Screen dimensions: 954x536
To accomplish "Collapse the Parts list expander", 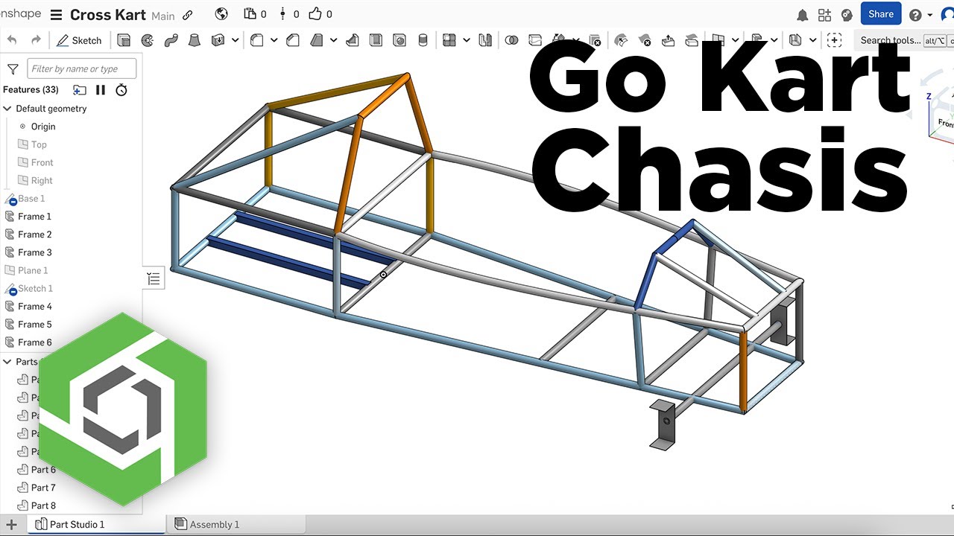I will click(8, 362).
